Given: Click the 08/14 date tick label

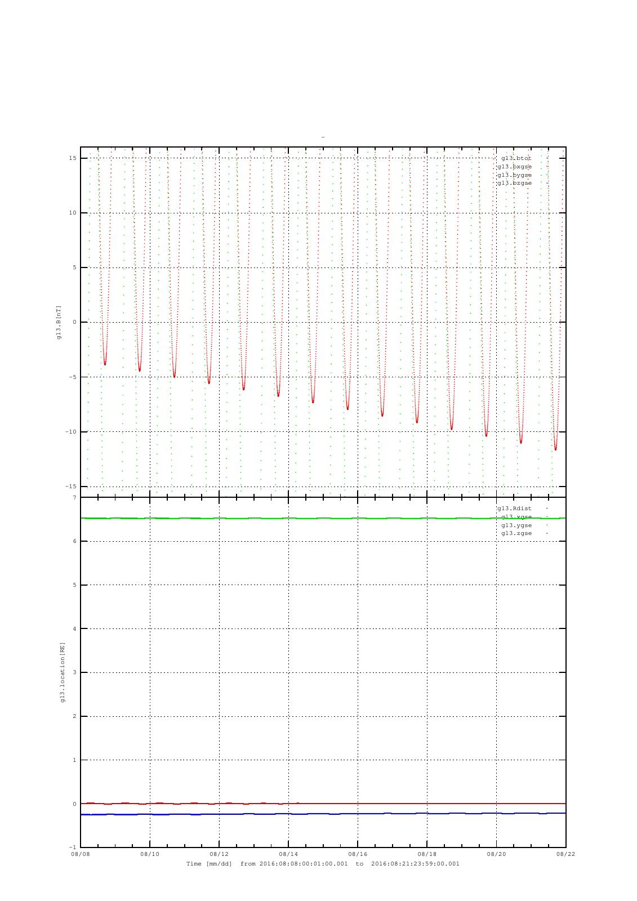Looking at the screenshot, I should click(288, 854).
